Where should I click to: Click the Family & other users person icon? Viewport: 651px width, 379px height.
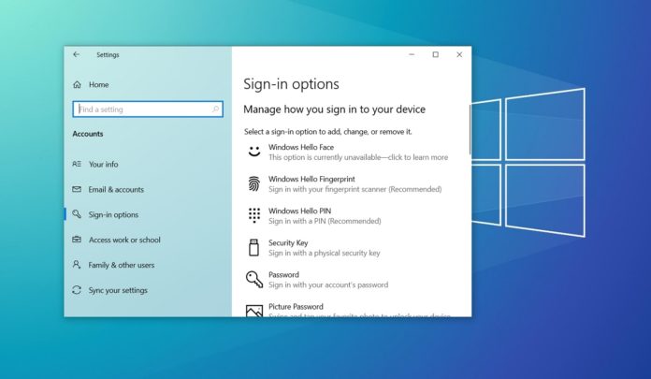coord(77,265)
